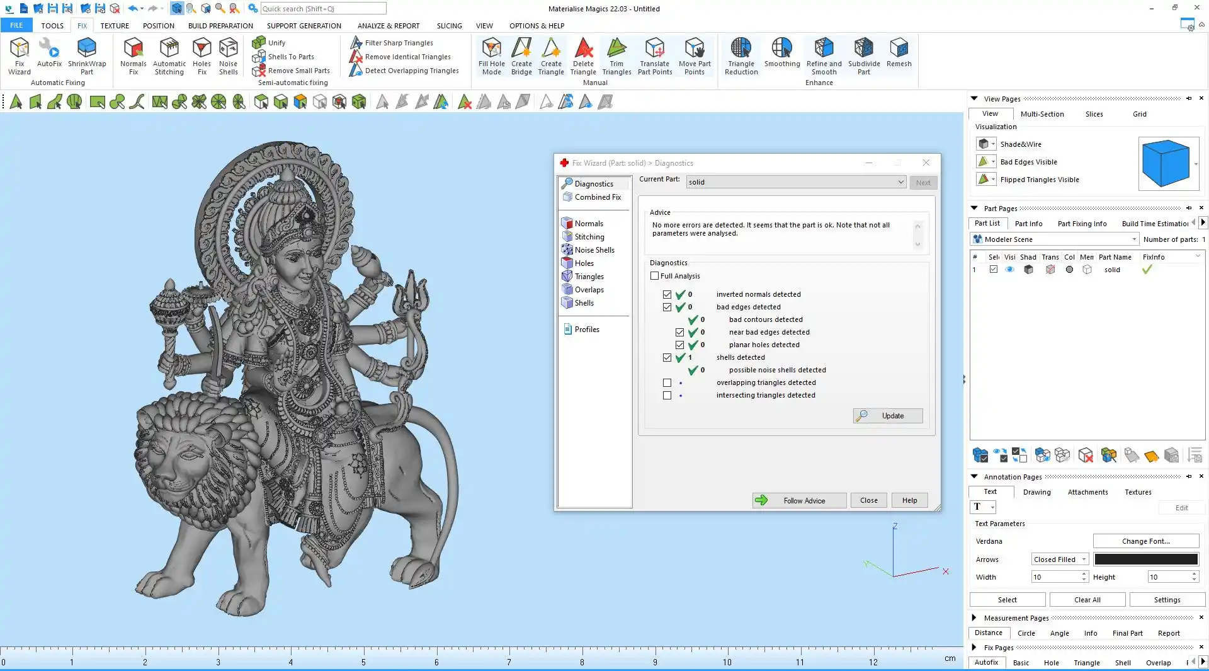Run Detect Overlapping Triangles
This screenshot has height=671, width=1209.
pyautogui.click(x=411, y=71)
